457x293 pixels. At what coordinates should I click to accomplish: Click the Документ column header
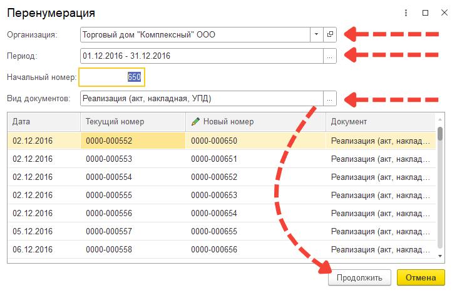(x=381, y=122)
